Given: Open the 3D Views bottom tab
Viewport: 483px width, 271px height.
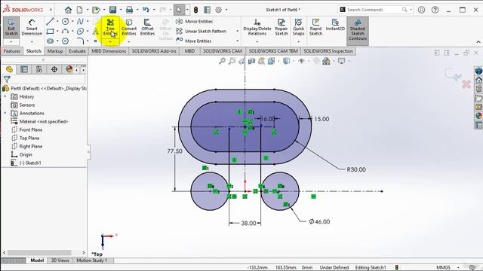Looking at the screenshot, I should [x=60, y=260].
